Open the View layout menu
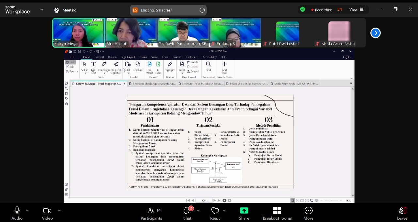 point(356,10)
